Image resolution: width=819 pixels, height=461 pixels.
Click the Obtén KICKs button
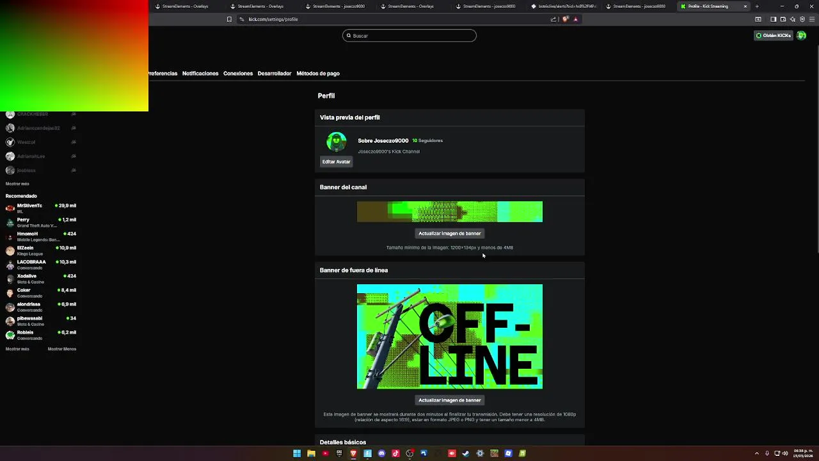[774, 35]
